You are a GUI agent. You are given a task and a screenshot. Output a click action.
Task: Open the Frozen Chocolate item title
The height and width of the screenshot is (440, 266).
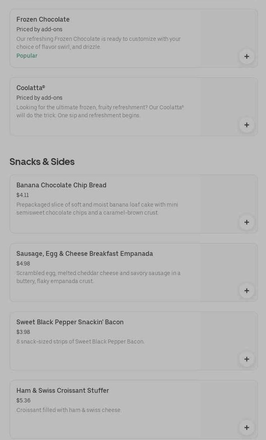(43, 19)
